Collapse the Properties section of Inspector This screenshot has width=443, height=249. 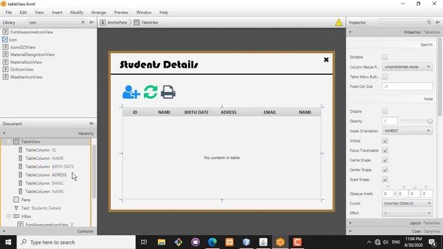coord(350,33)
